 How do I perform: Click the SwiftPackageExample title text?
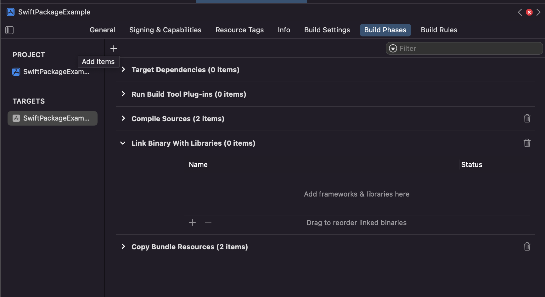click(54, 12)
